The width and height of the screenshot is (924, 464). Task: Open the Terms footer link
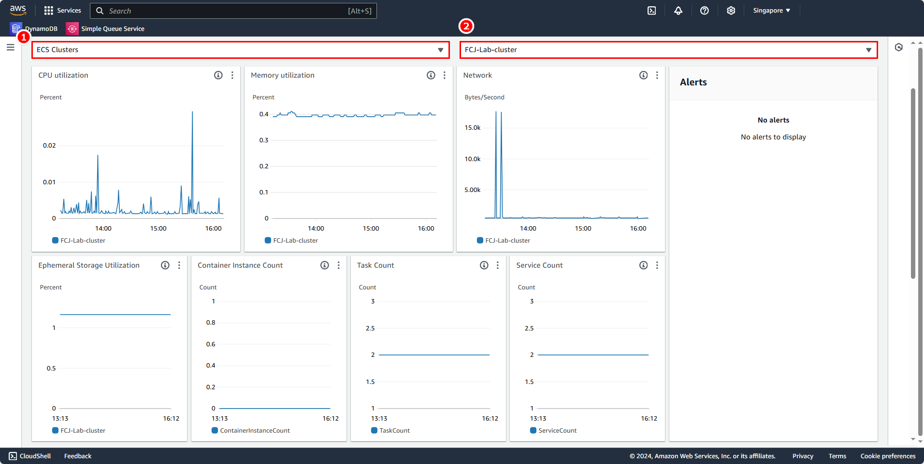[837, 456]
